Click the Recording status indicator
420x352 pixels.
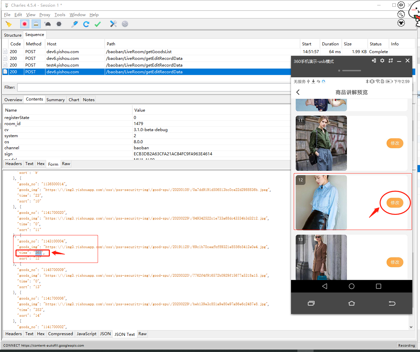(407, 345)
